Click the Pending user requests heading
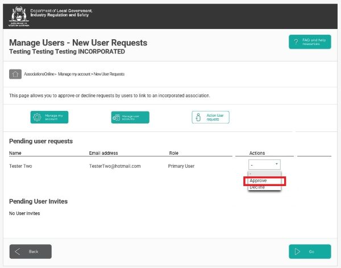 coord(41,141)
